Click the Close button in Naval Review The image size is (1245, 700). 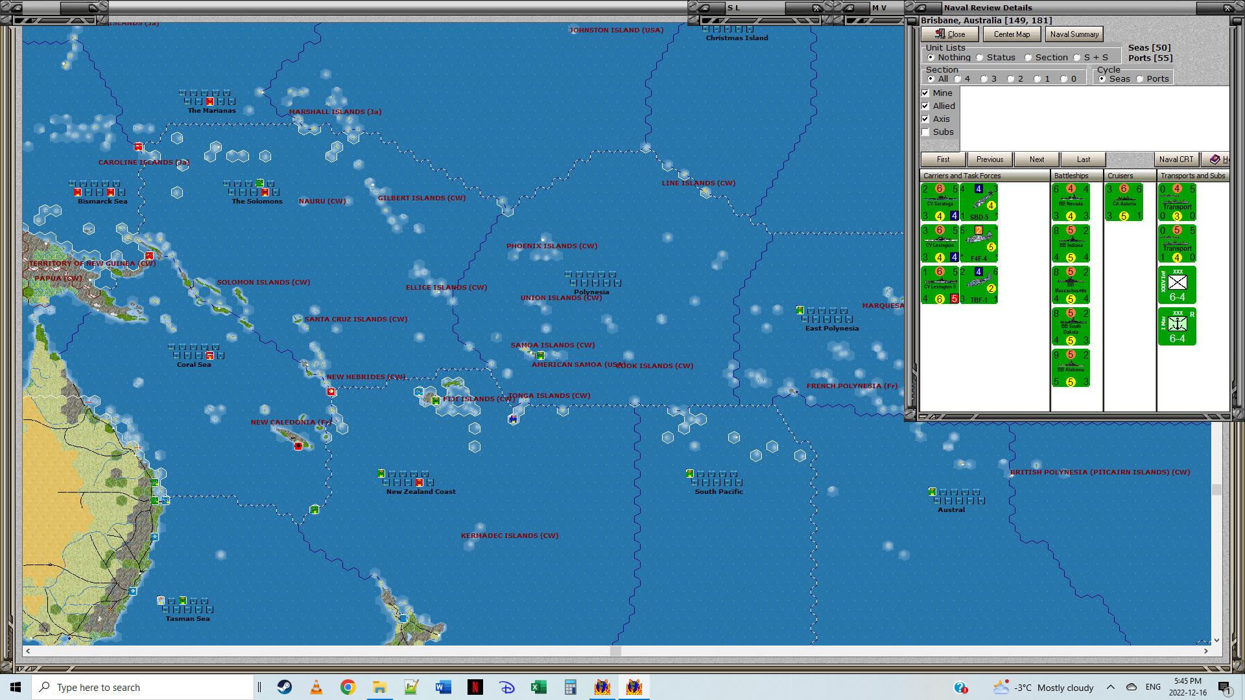click(x=950, y=34)
